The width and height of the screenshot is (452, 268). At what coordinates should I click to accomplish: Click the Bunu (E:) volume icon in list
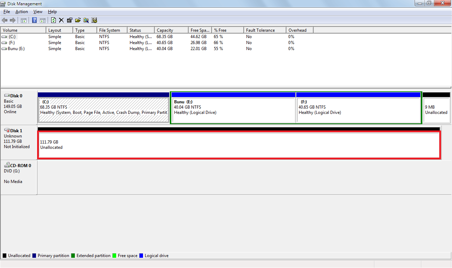[4, 49]
